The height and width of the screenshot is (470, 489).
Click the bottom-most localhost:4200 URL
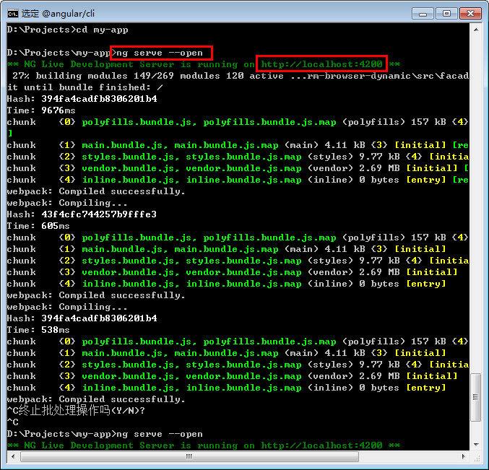(321, 445)
